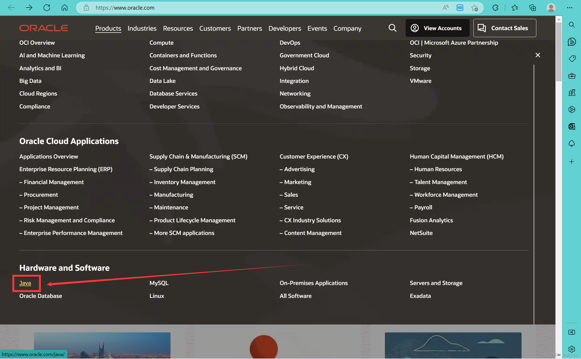Open the browser profile avatar

pos(551,8)
